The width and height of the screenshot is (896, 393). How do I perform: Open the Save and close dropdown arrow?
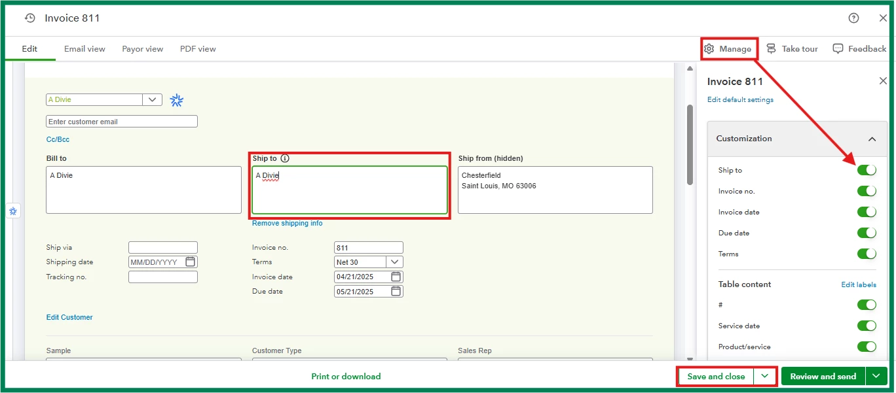(x=764, y=376)
